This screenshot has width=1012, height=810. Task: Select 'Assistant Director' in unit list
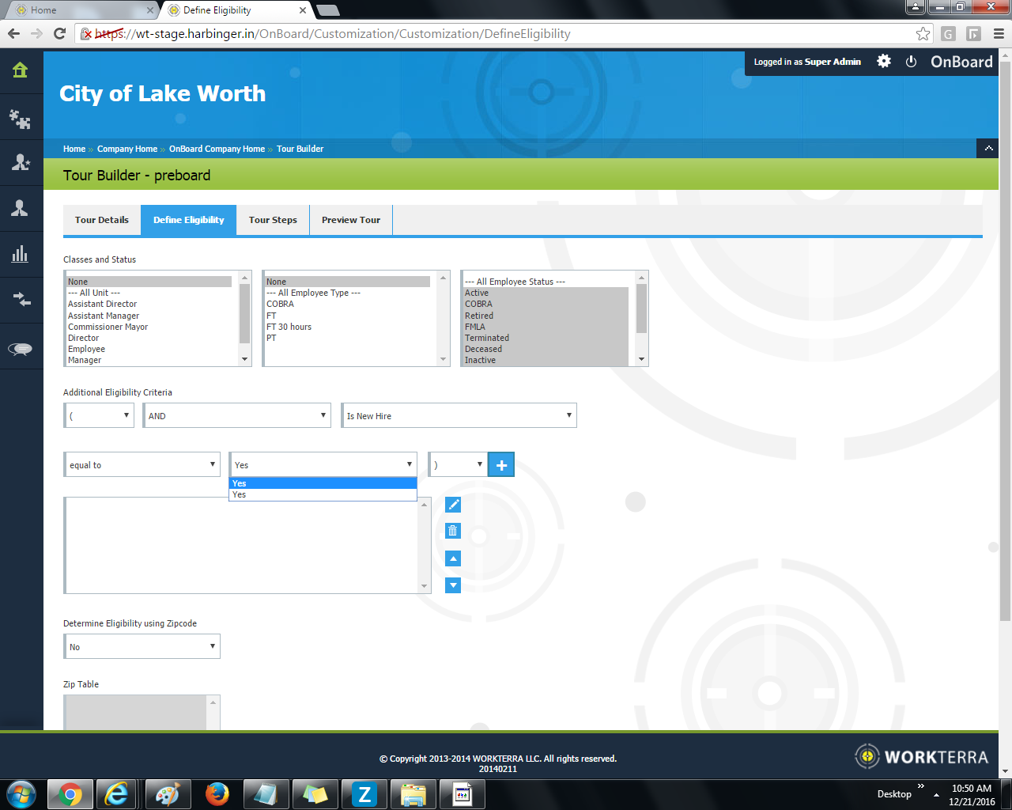[x=103, y=304]
